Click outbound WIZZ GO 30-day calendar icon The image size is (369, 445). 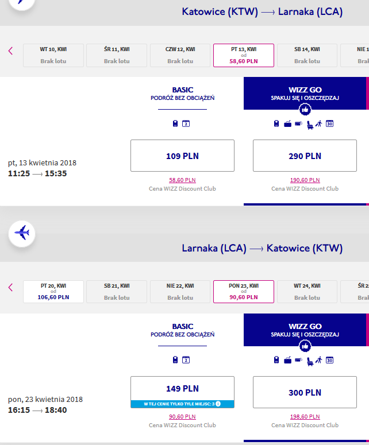329,123
